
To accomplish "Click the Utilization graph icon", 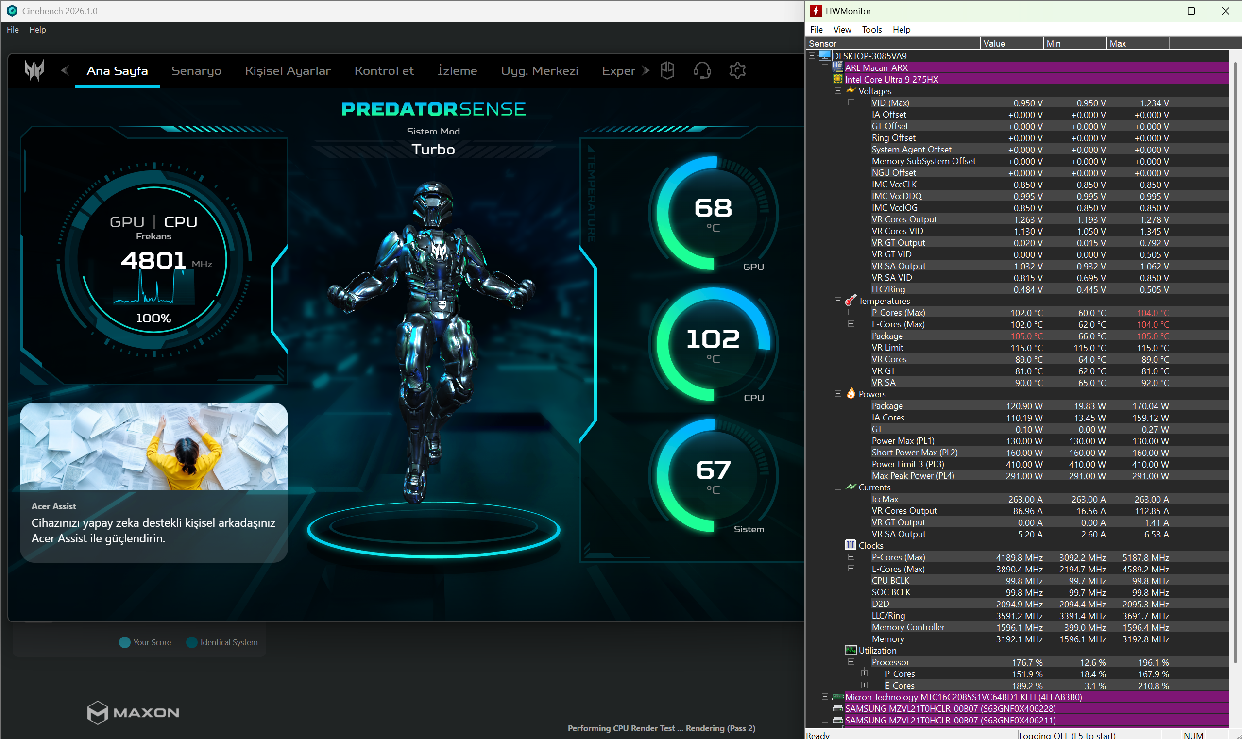I will coord(851,650).
